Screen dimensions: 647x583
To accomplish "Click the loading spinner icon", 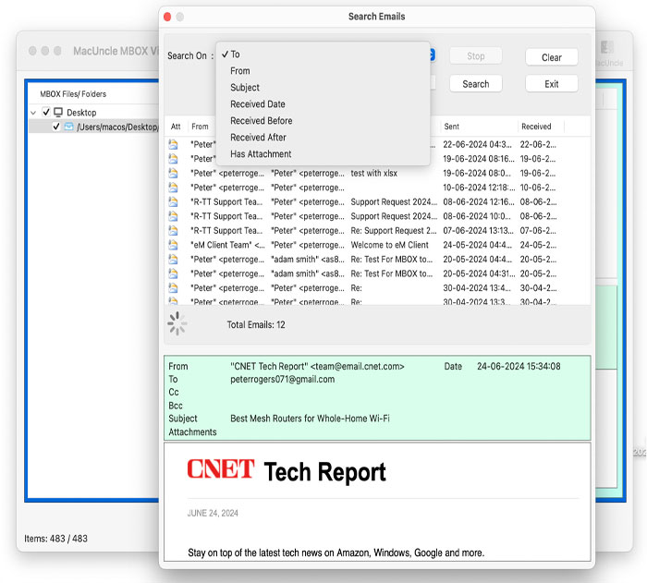I will 177,323.
